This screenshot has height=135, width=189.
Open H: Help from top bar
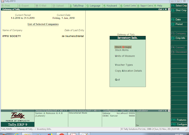(x=162, y=6)
